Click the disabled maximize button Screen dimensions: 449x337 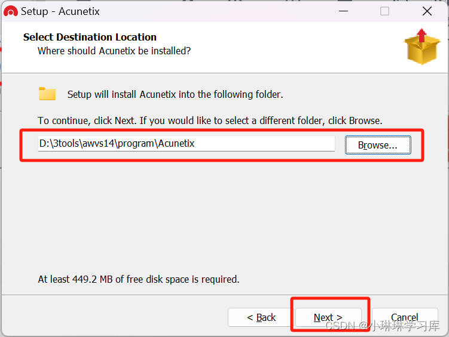pos(384,11)
